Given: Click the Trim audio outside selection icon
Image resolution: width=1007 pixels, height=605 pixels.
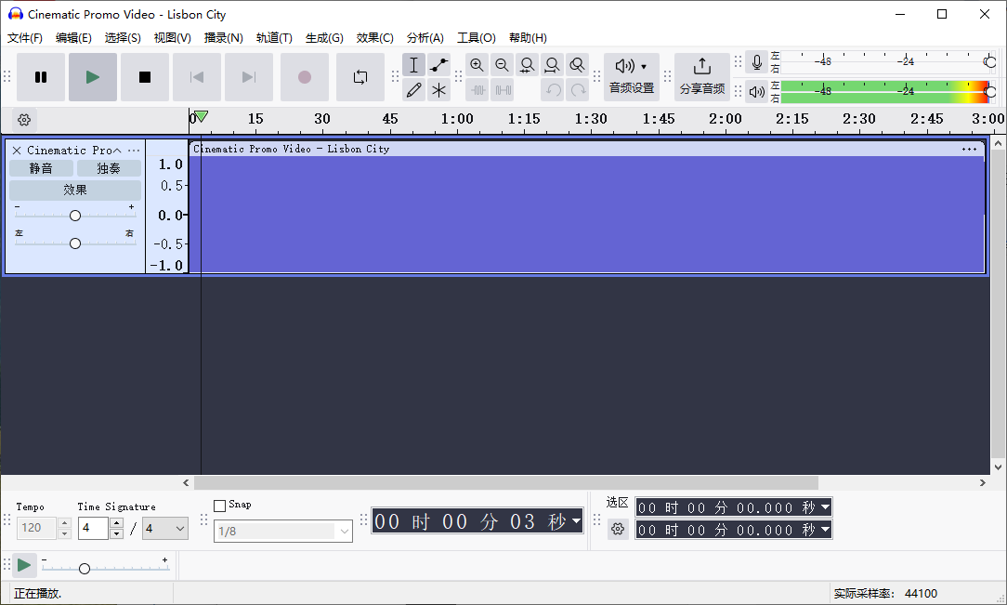Looking at the screenshot, I should click(x=477, y=89).
